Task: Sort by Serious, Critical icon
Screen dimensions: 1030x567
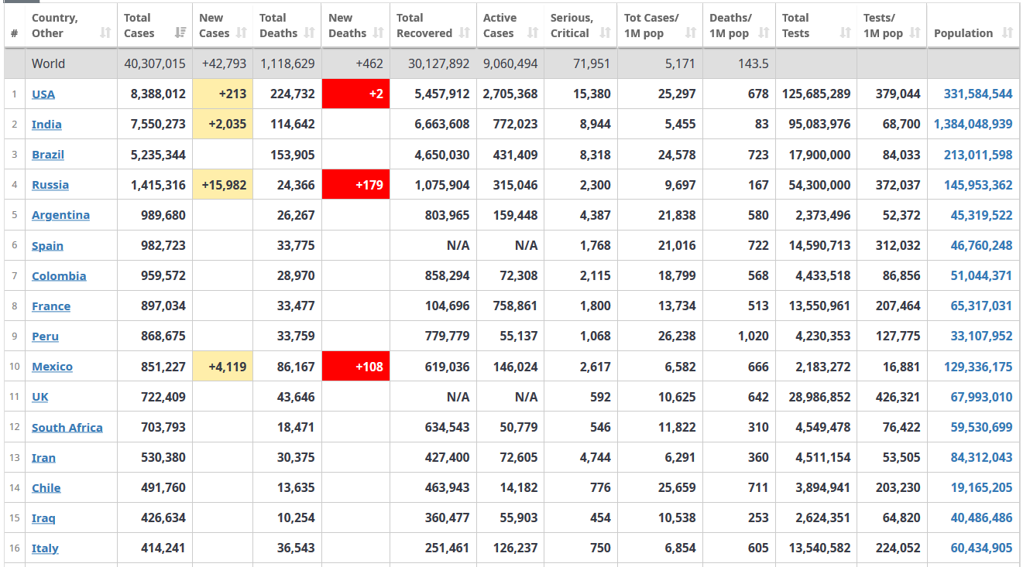Action: (x=606, y=33)
